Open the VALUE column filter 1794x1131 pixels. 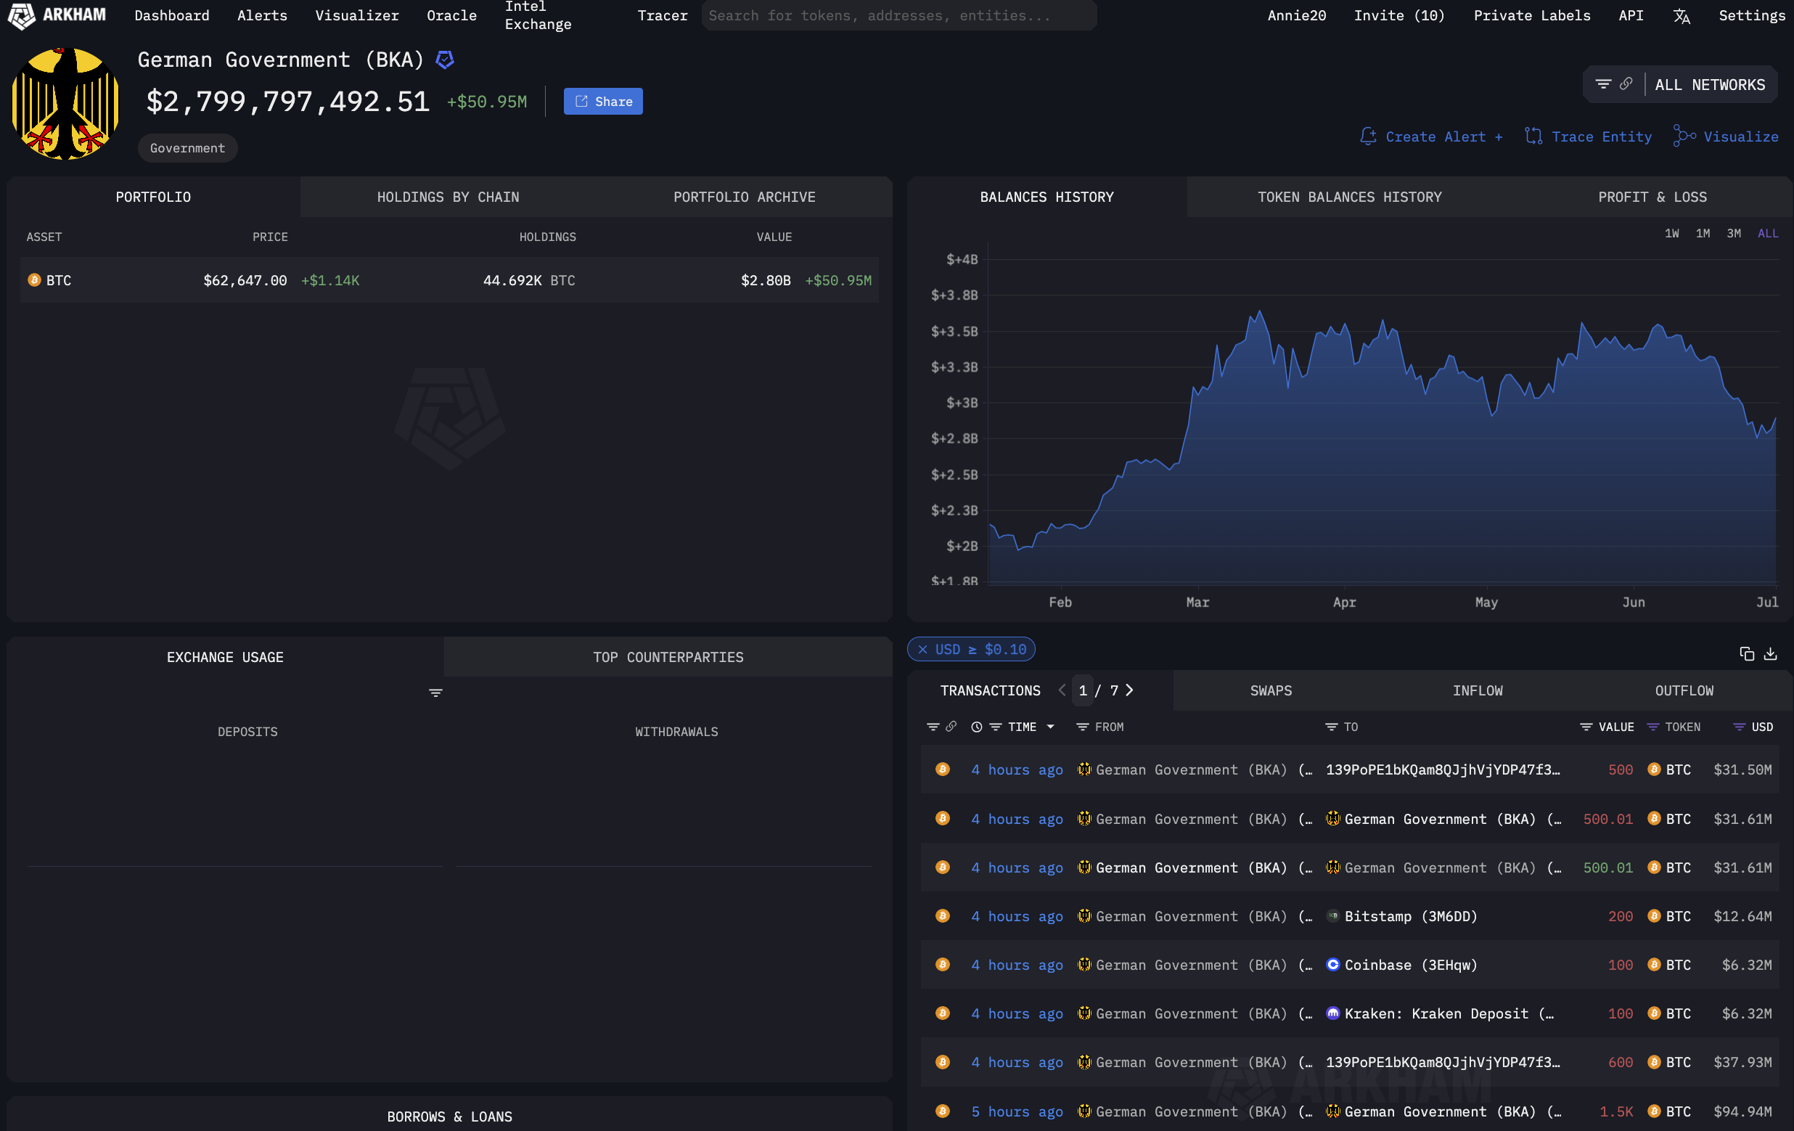coord(1586,727)
